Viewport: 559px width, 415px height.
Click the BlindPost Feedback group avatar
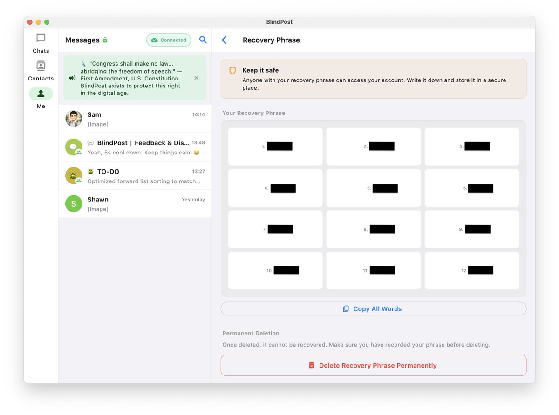point(74,147)
